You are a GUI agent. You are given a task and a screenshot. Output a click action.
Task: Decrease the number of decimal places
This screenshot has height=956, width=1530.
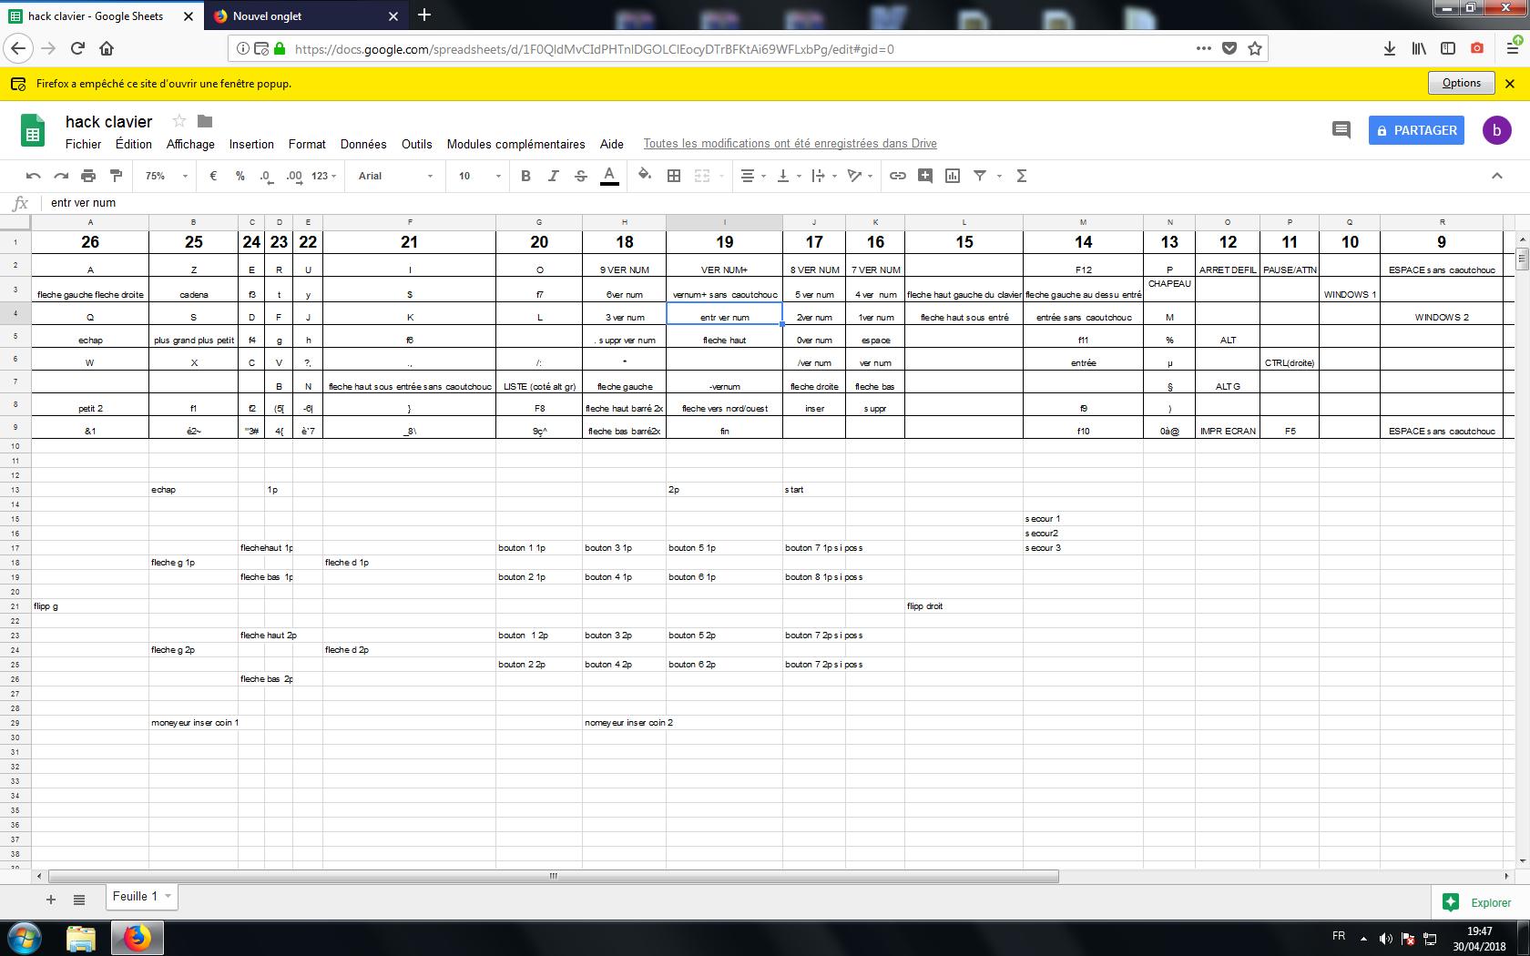pyautogui.click(x=266, y=176)
